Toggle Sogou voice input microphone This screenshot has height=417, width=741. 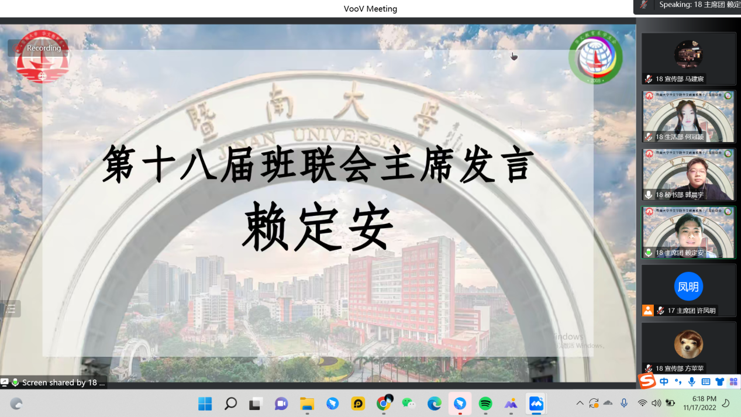692,382
